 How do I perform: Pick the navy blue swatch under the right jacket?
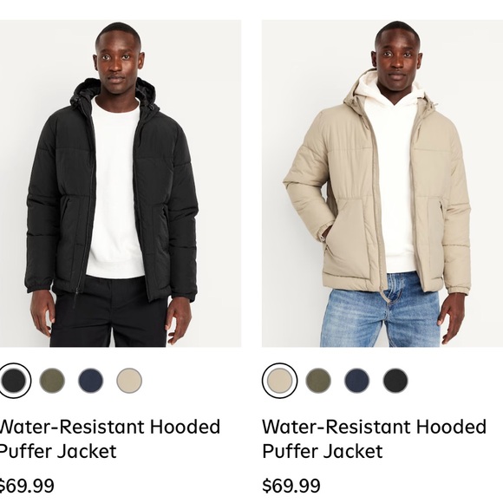click(x=356, y=381)
